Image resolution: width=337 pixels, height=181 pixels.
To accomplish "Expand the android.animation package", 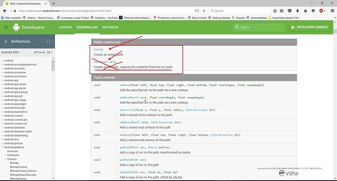I will [3, 72].
